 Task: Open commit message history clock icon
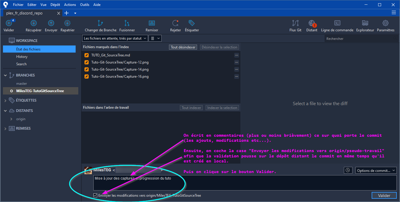[x=348, y=170]
